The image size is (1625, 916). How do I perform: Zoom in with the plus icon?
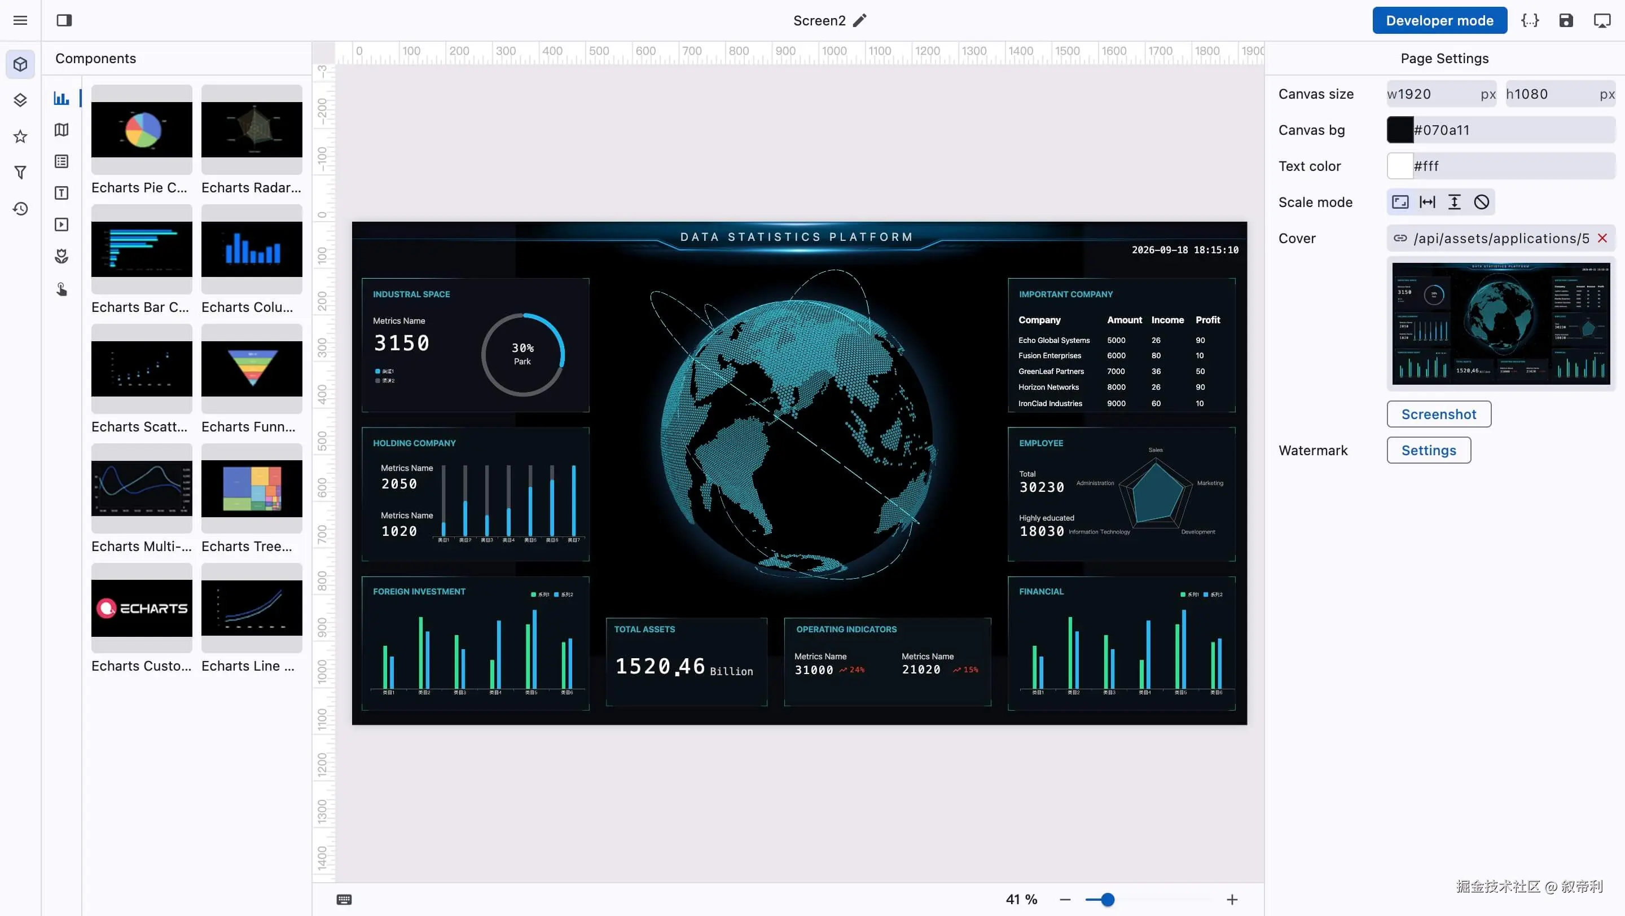[1232, 900]
